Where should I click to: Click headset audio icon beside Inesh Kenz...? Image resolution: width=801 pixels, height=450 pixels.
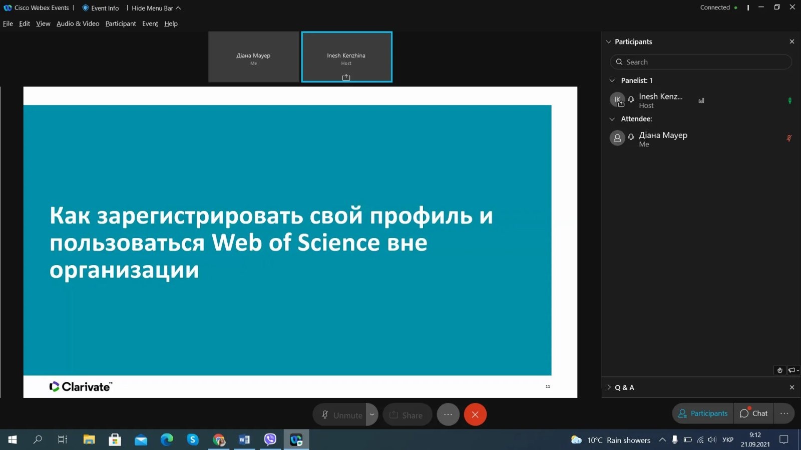point(631,99)
